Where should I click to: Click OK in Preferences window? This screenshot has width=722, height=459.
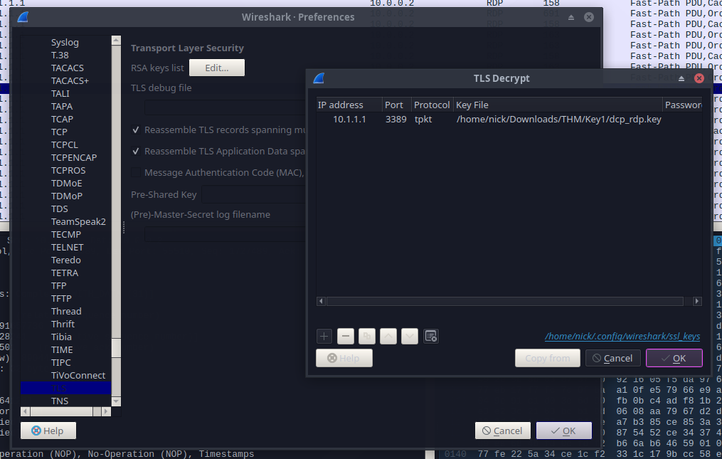coord(564,431)
